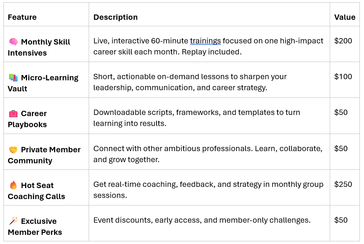This screenshot has width=364, height=244.
Task: Click the underlined word "trainings"
Action: click(x=205, y=41)
